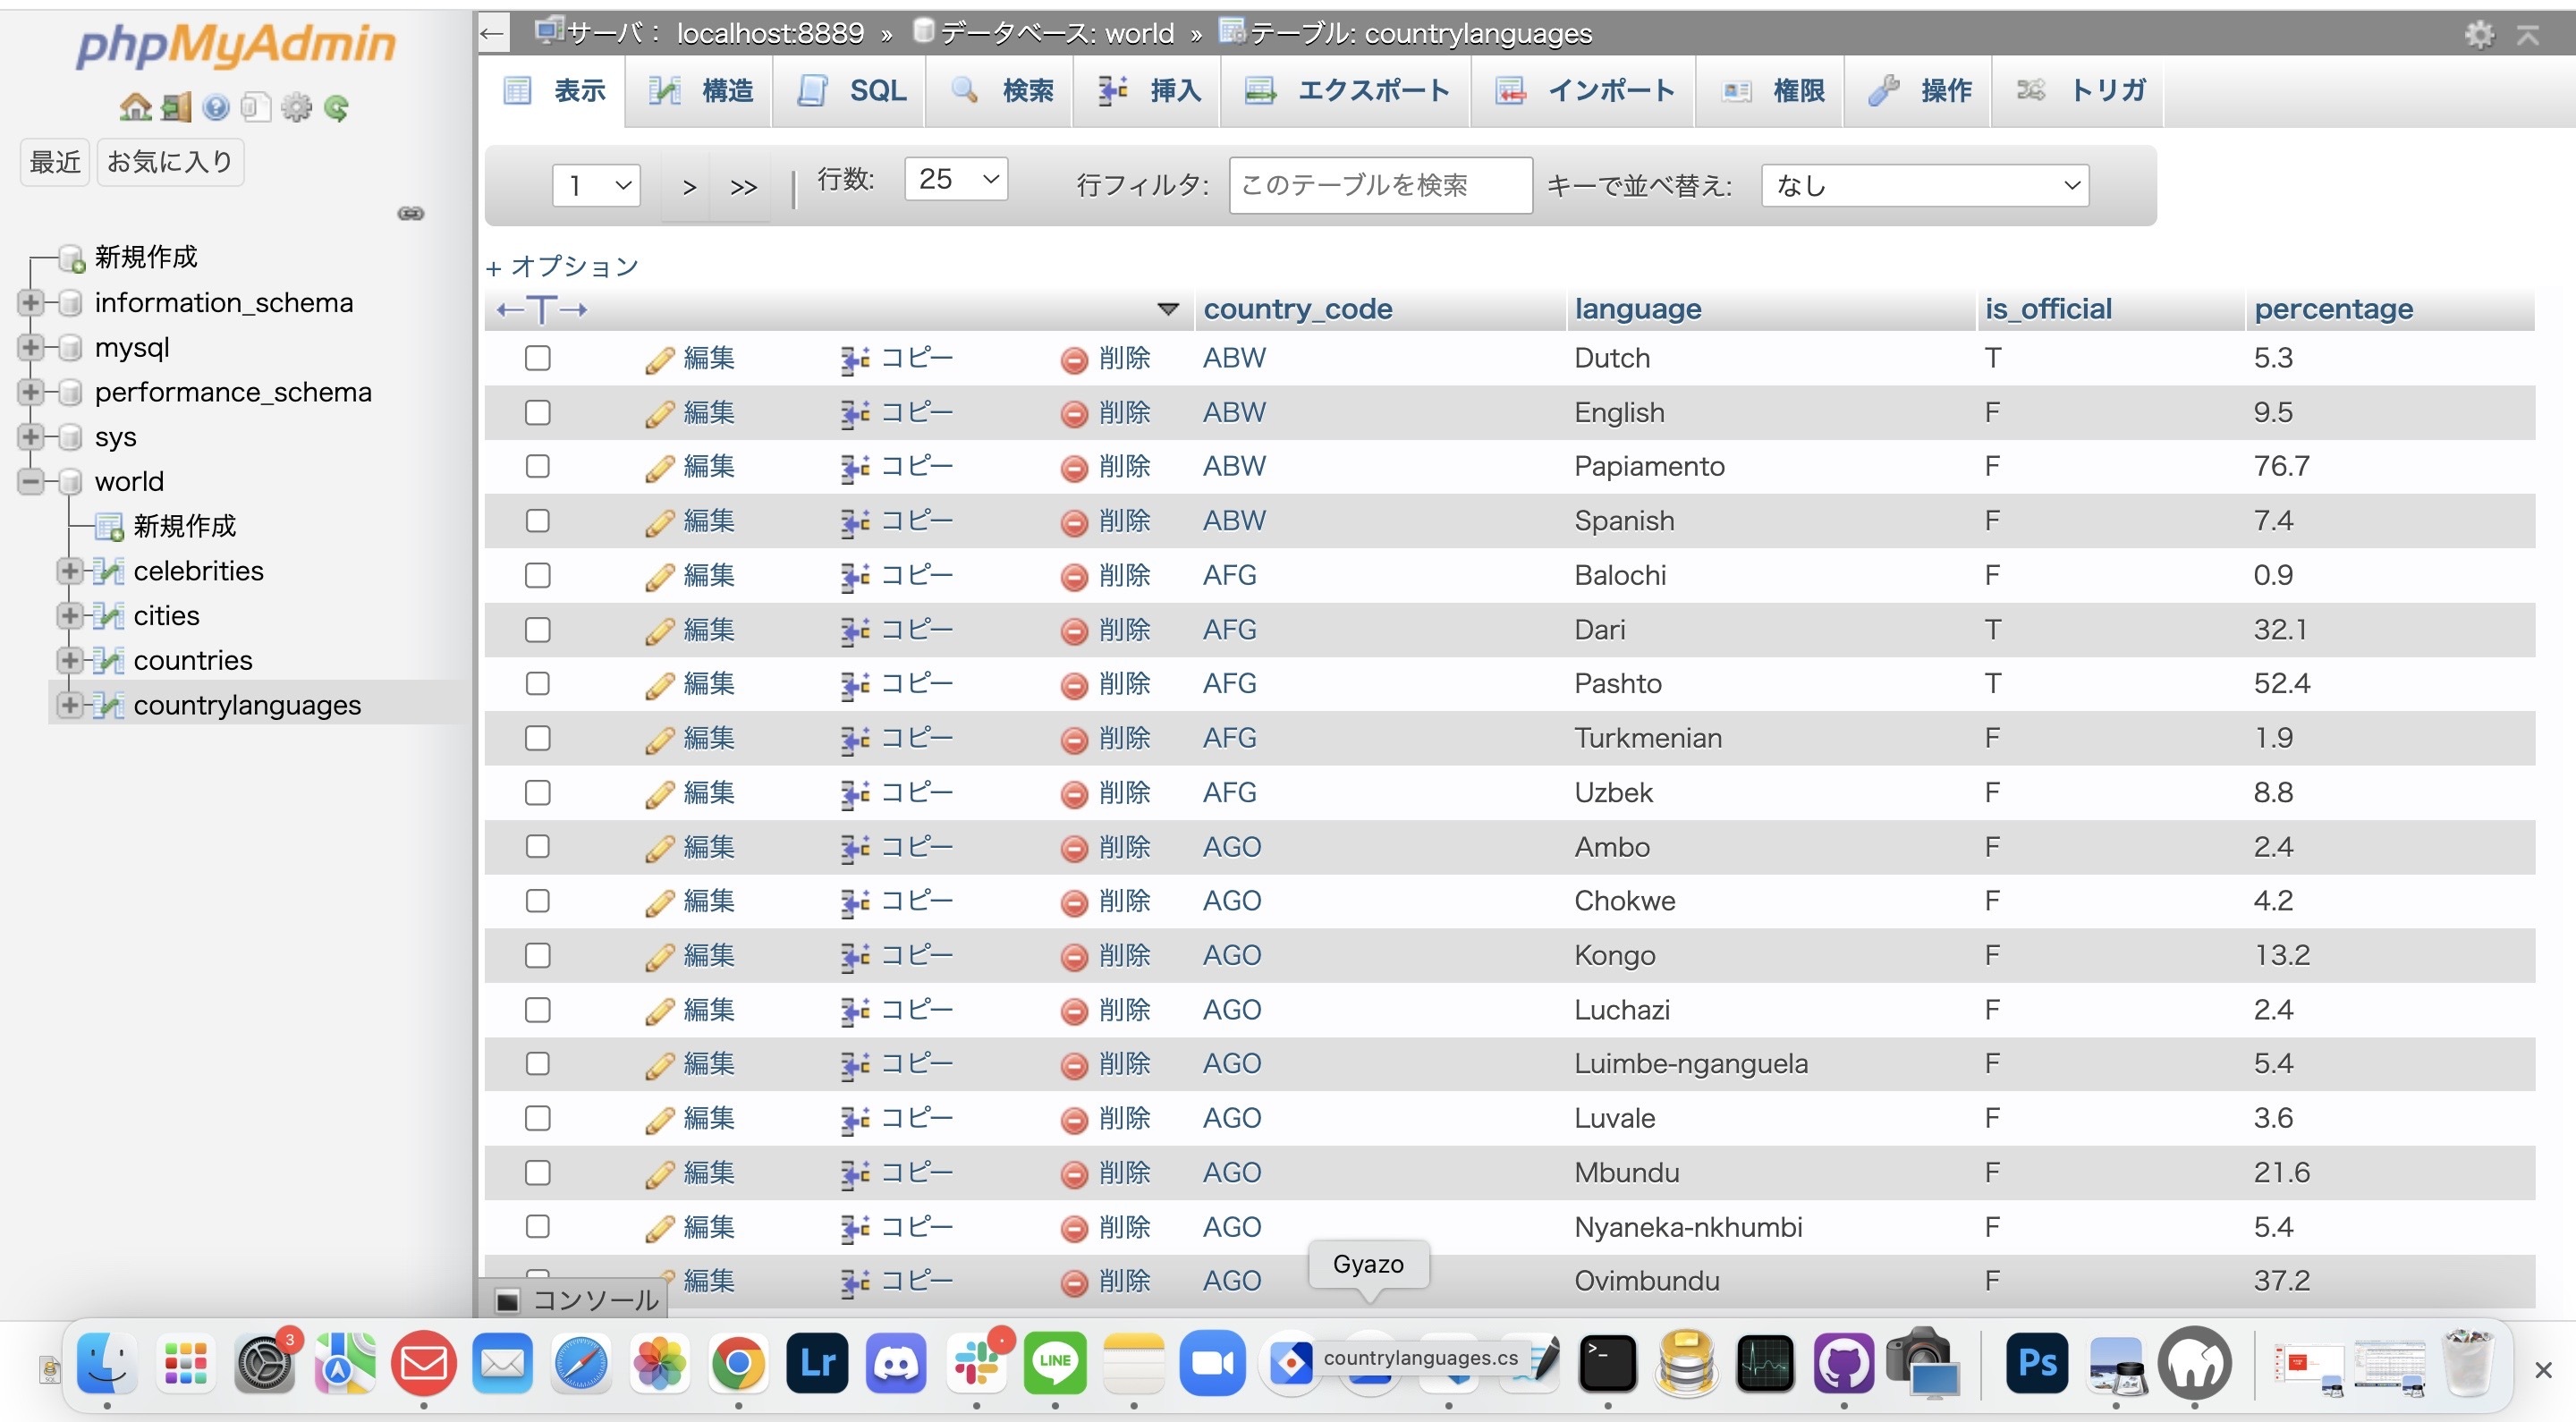Screen dimensions: 2576x1422
Task: Click the row filter search field
Action: coord(1379,185)
